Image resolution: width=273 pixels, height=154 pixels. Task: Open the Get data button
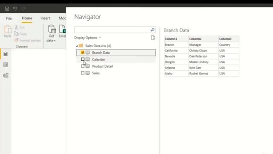click(52, 33)
